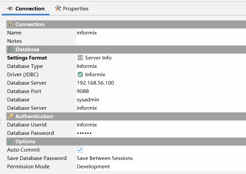Select the Database Type label
The height and width of the screenshot is (174, 246).
click(x=25, y=66)
